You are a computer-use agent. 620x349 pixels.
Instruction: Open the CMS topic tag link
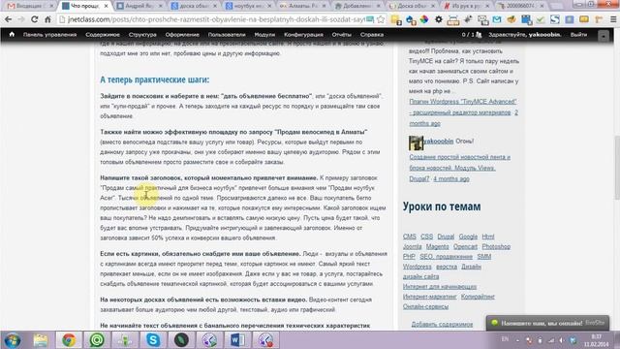(409, 237)
